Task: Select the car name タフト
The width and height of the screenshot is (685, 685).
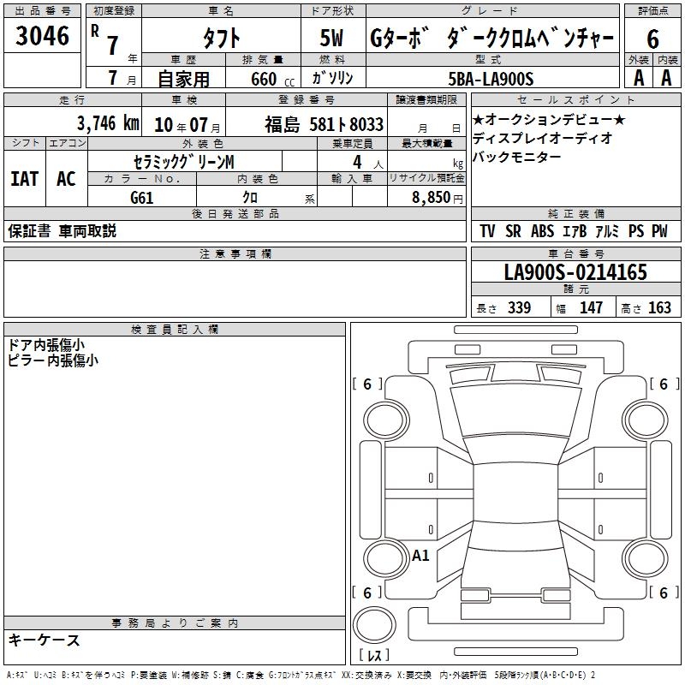Action: tap(222, 38)
